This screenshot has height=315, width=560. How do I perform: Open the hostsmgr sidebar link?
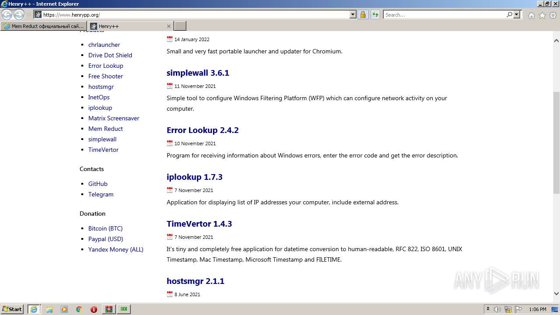click(x=101, y=87)
